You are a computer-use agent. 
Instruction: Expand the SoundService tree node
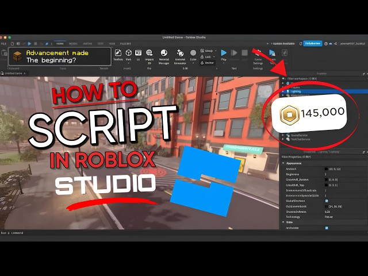click(283, 135)
